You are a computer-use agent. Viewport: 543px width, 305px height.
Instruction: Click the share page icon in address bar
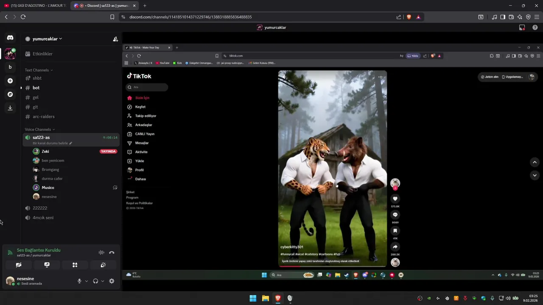(399, 17)
